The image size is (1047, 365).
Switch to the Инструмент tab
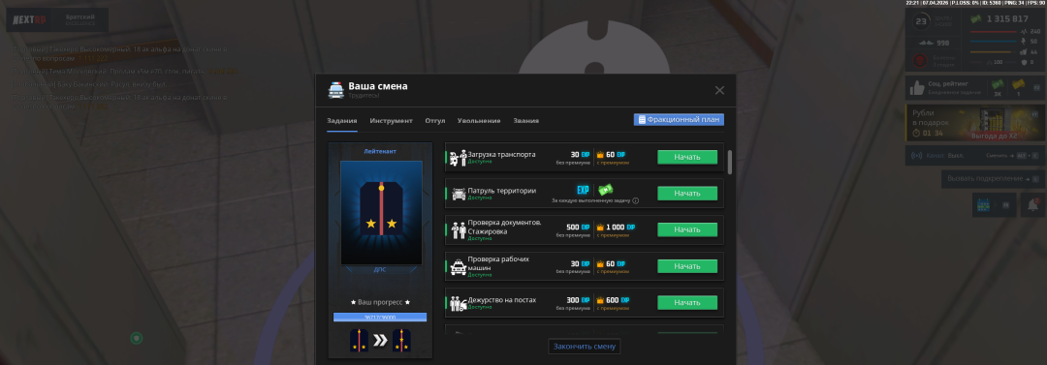click(x=392, y=121)
